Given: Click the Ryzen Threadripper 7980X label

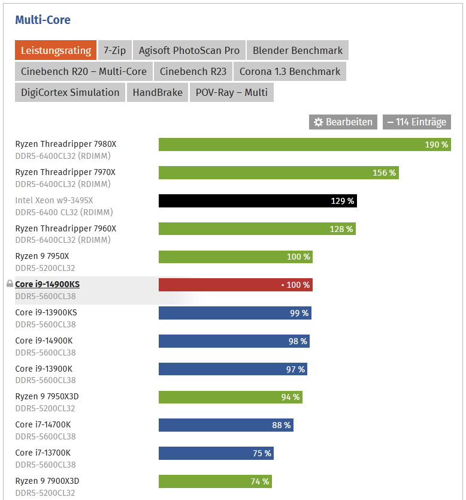Looking at the screenshot, I should (66, 144).
